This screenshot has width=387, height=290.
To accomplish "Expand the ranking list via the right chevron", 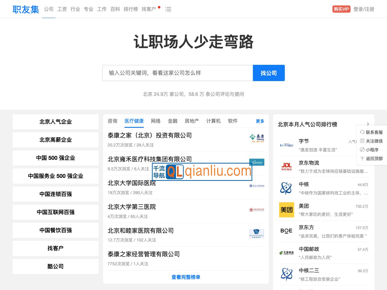I will tap(368, 124).
